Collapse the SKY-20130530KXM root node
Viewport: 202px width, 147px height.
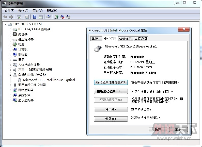pos(6,24)
